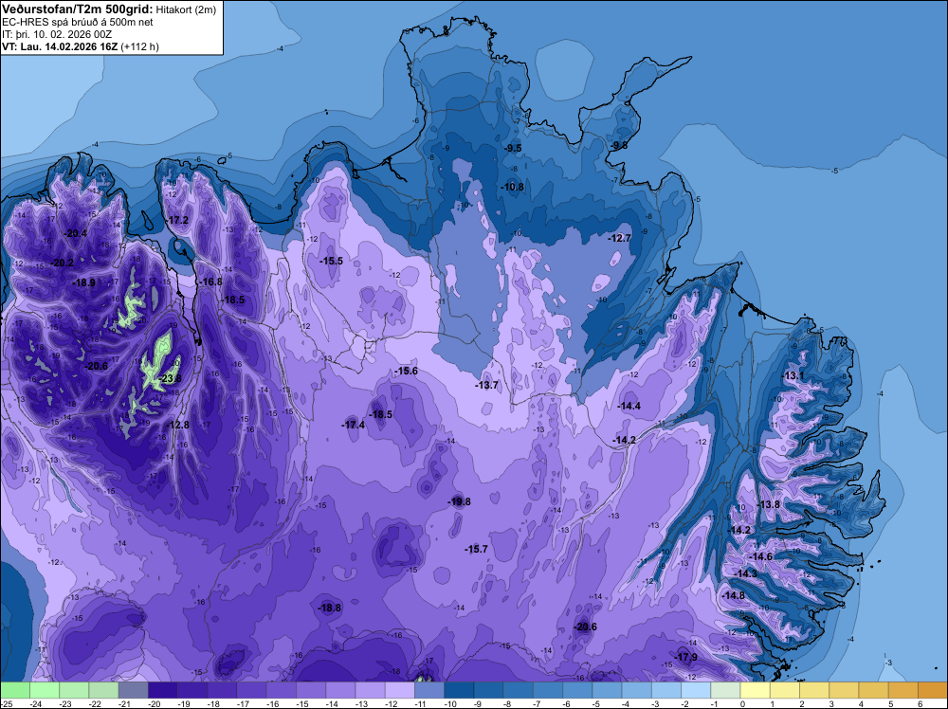Click the pale legend swatch above -1
The image size is (948, 709).
(x=726, y=690)
